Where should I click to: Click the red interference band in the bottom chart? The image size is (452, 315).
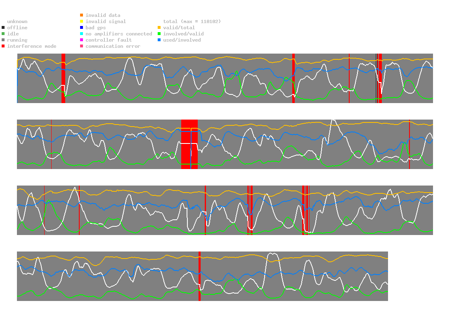[x=199, y=276]
